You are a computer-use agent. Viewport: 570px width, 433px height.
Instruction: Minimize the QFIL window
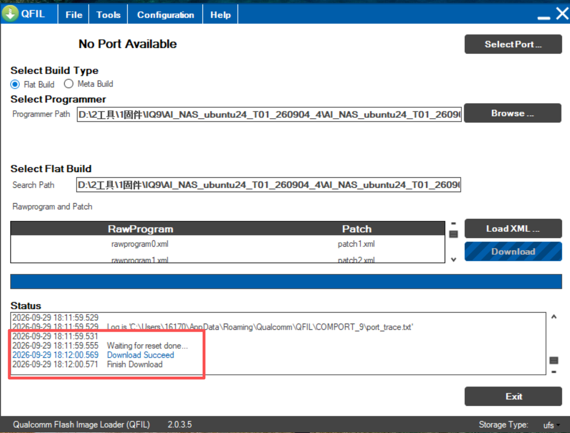tap(544, 17)
